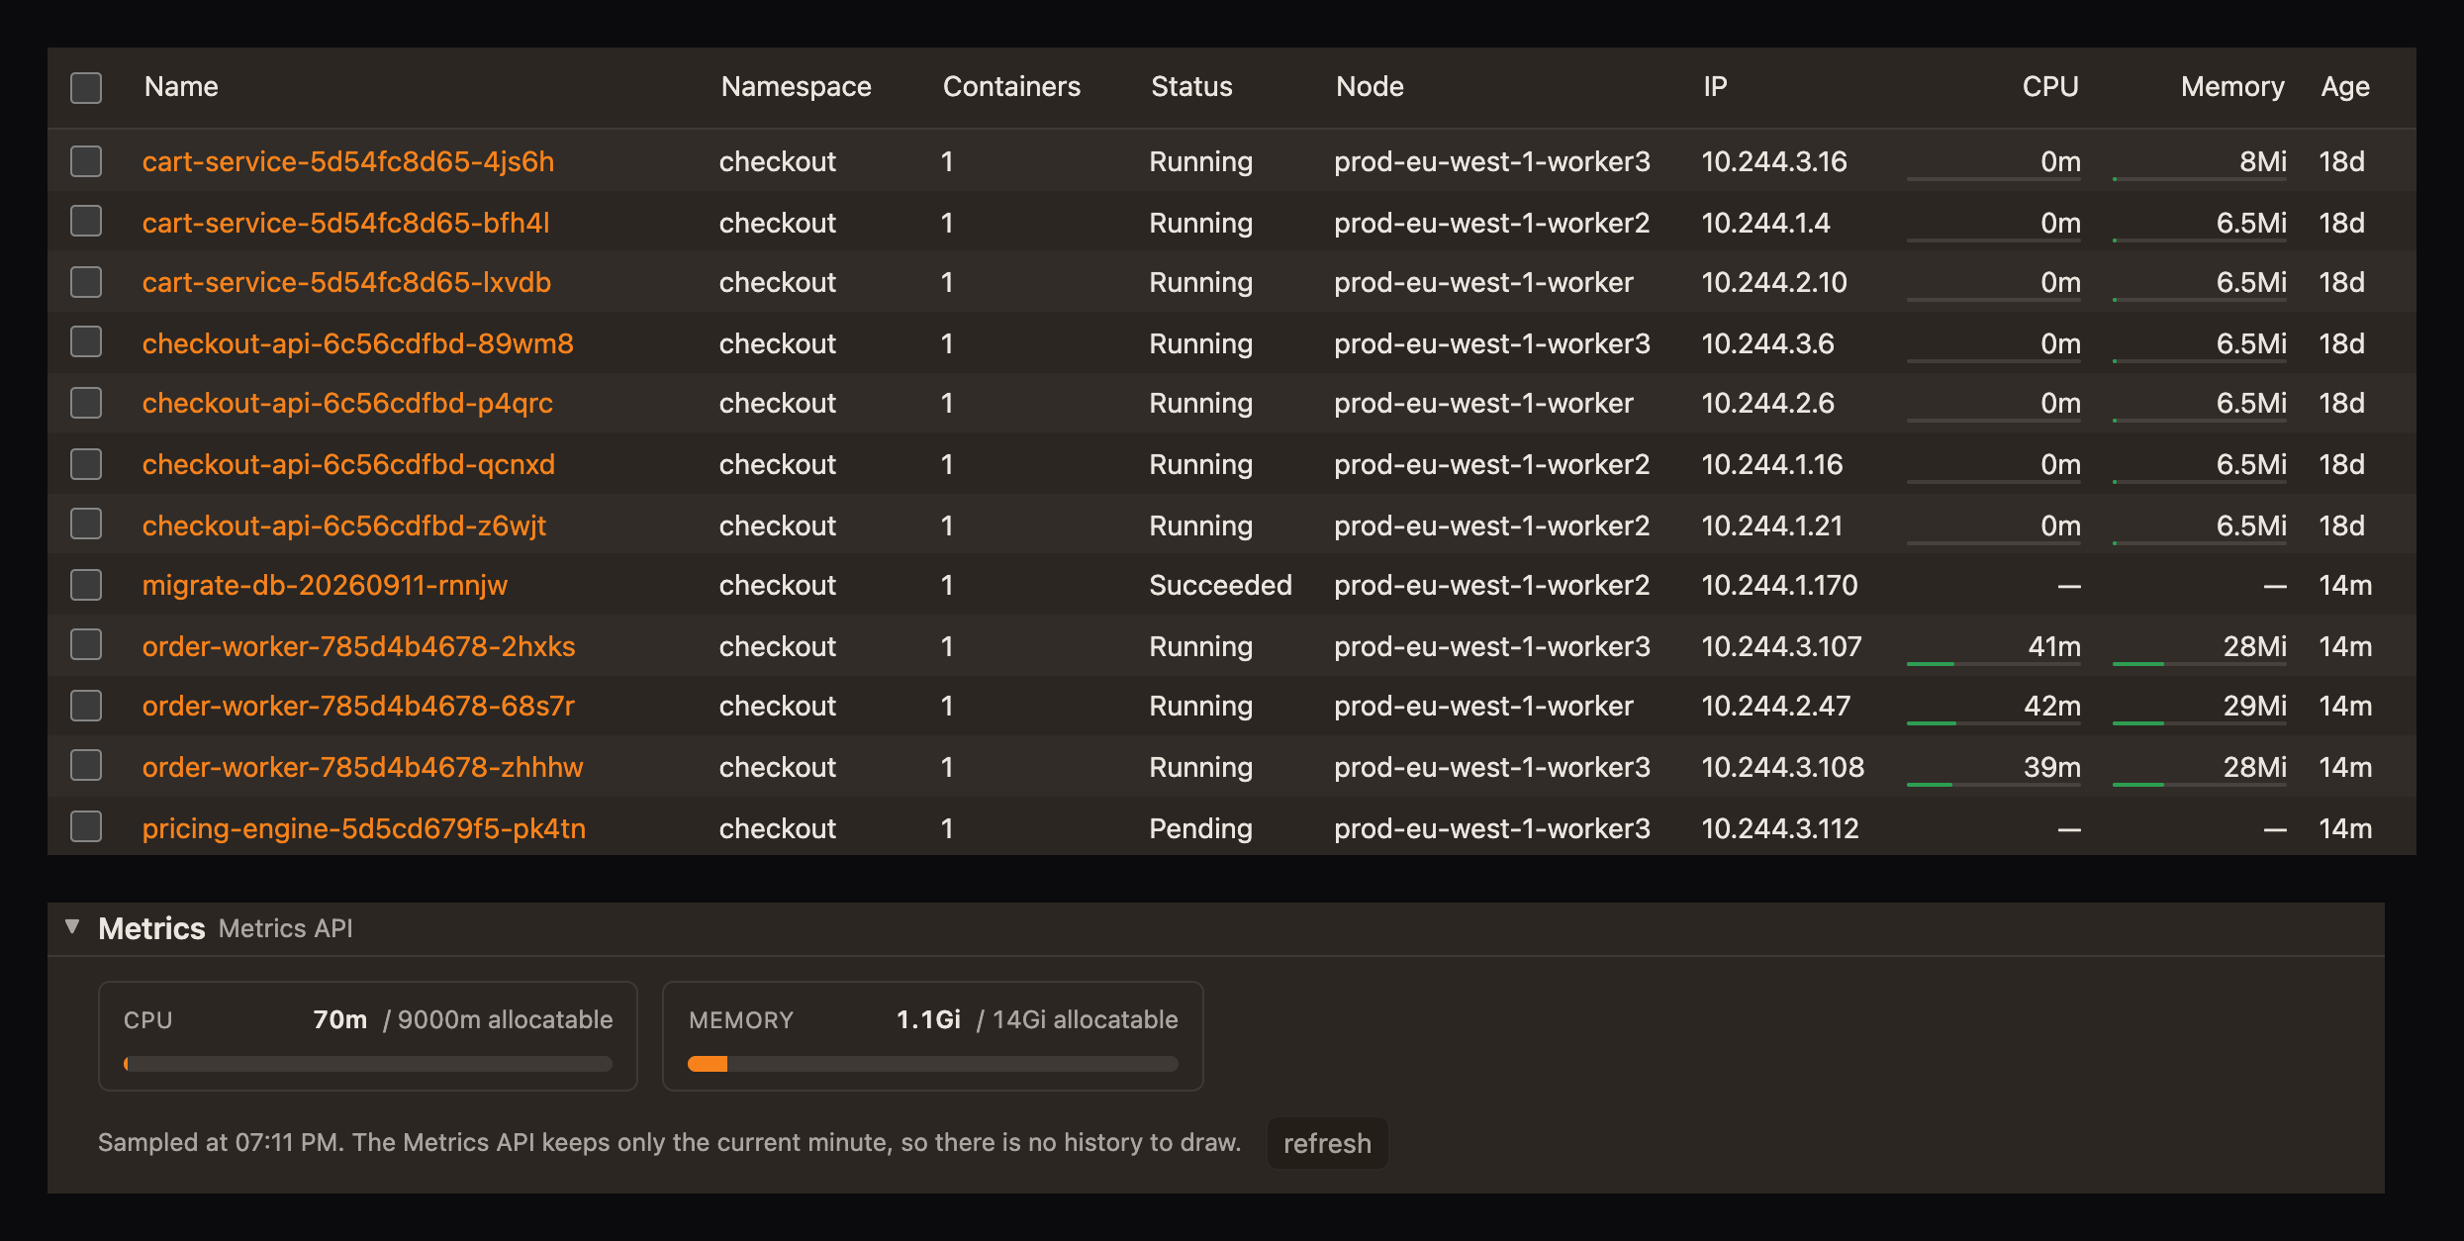Click IP address 10.244.1.170
The image size is (2464, 1241).
point(1779,585)
